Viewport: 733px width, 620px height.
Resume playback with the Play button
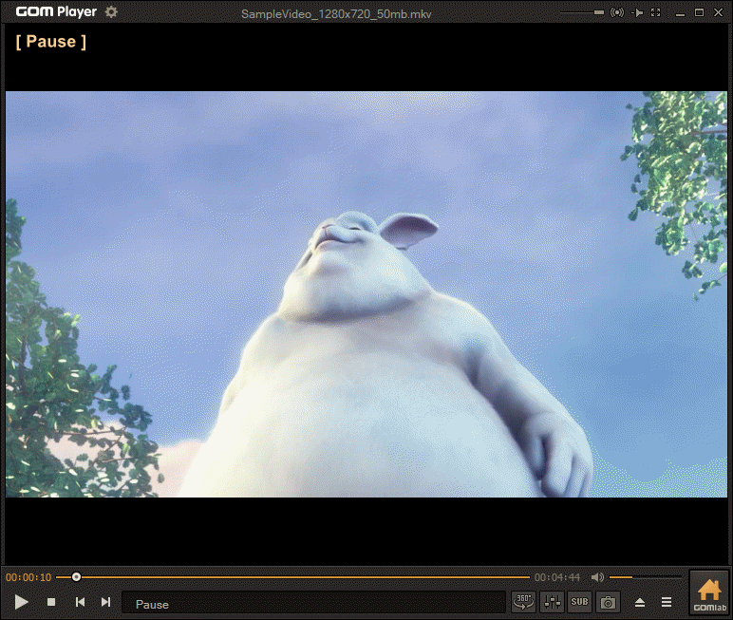[21, 602]
